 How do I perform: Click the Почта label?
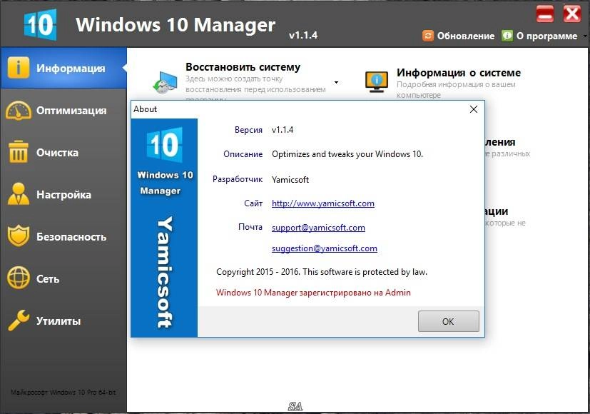point(250,227)
